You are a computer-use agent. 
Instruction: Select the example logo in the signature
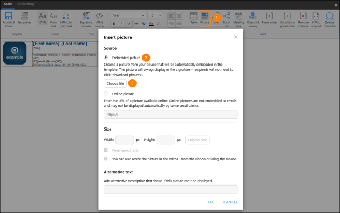pos(15,53)
